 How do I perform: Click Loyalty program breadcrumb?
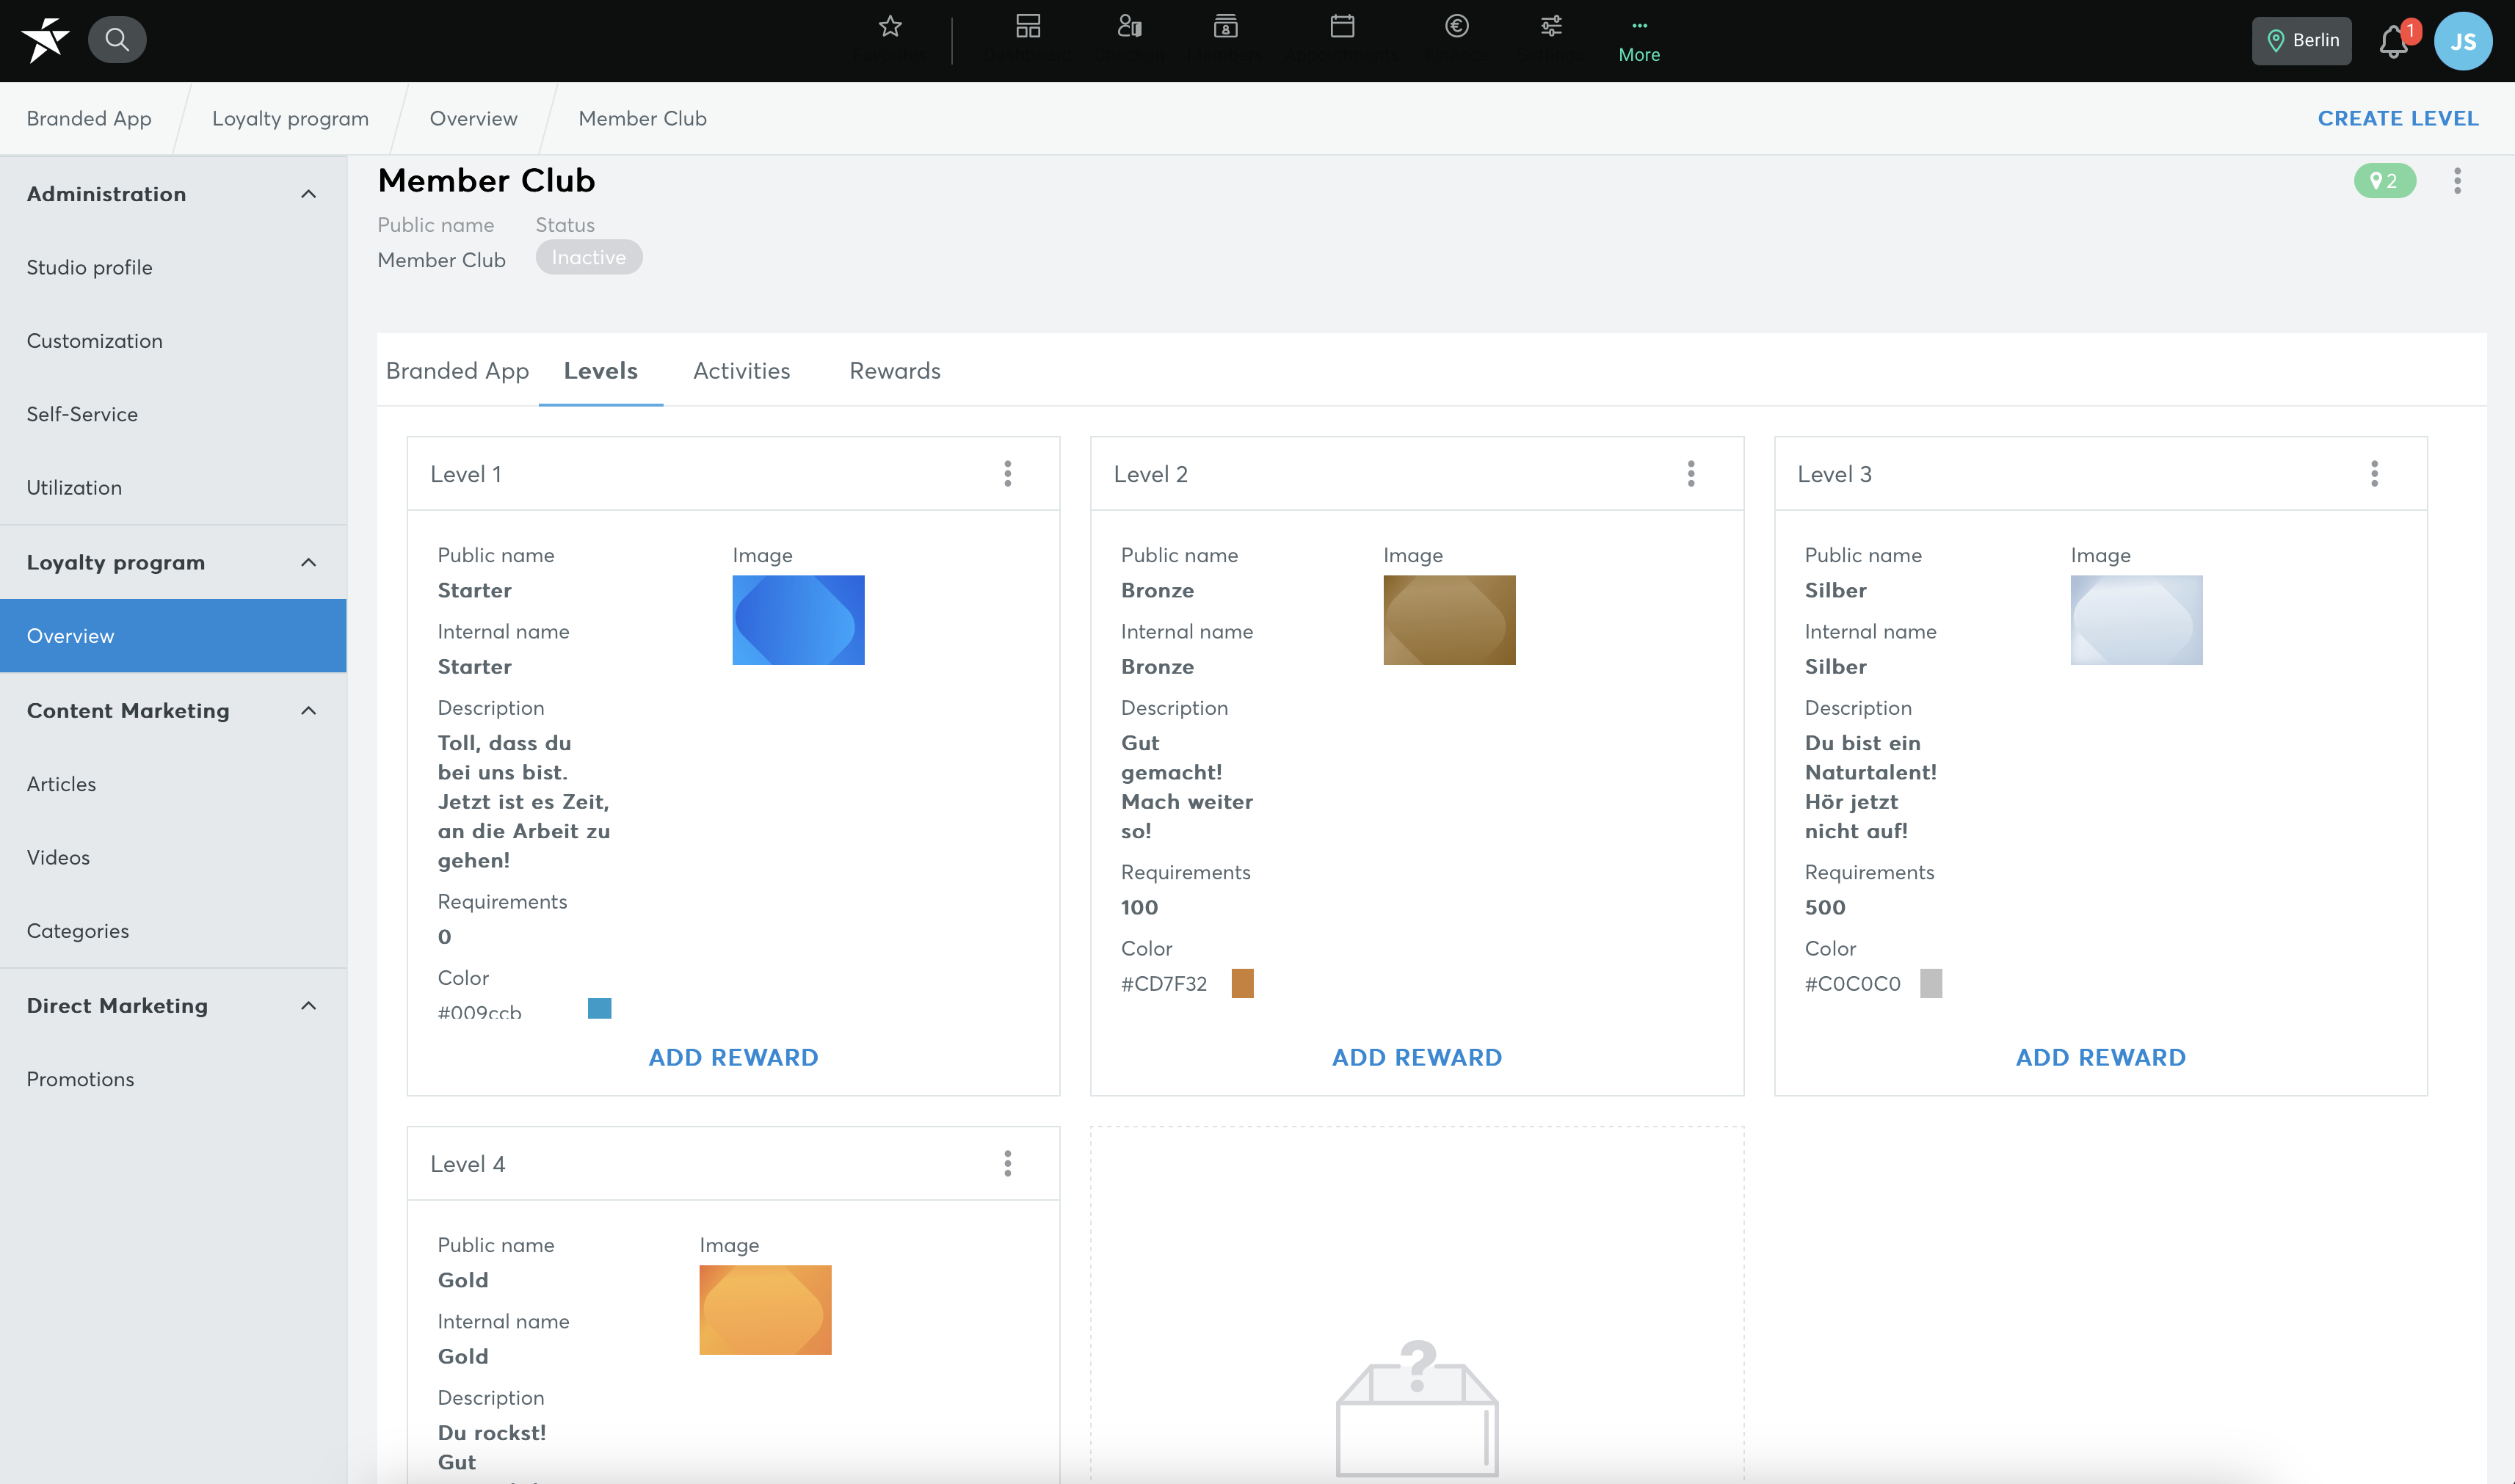(290, 118)
